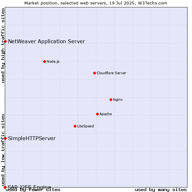192x192 pixels.
Task: Click the 'Cloudflare Server' label text
Action: pyautogui.click(x=111, y=73)
